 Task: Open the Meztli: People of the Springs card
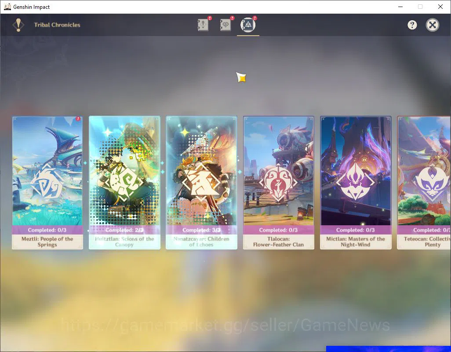(47, 183)
